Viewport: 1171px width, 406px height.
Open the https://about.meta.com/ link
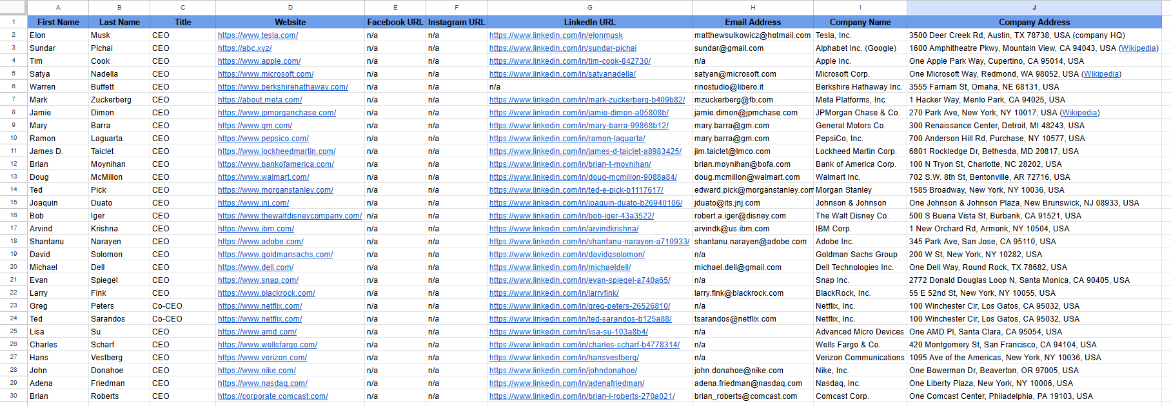(260, 100)
